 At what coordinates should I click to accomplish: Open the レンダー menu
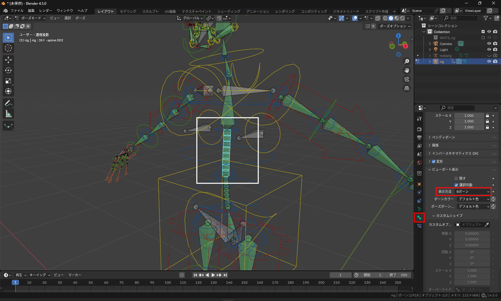point(46,11)
